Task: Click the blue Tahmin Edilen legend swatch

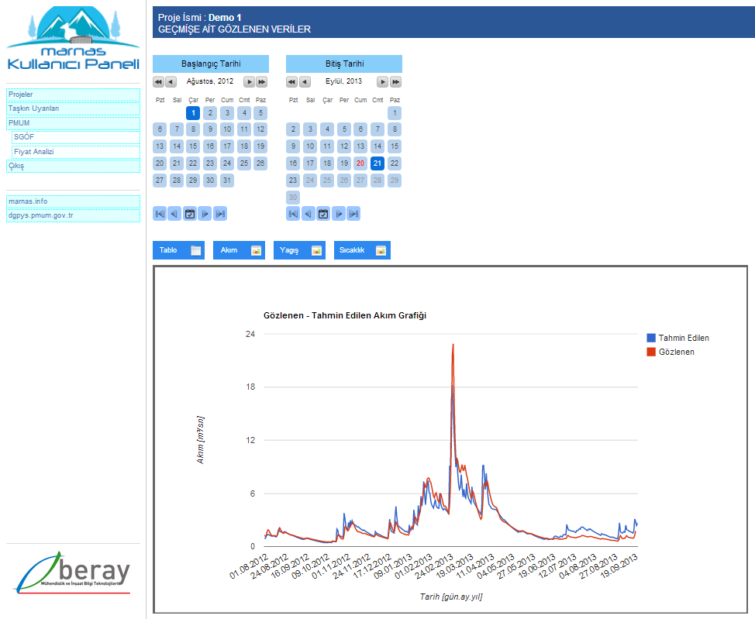Action: (651, 338)
